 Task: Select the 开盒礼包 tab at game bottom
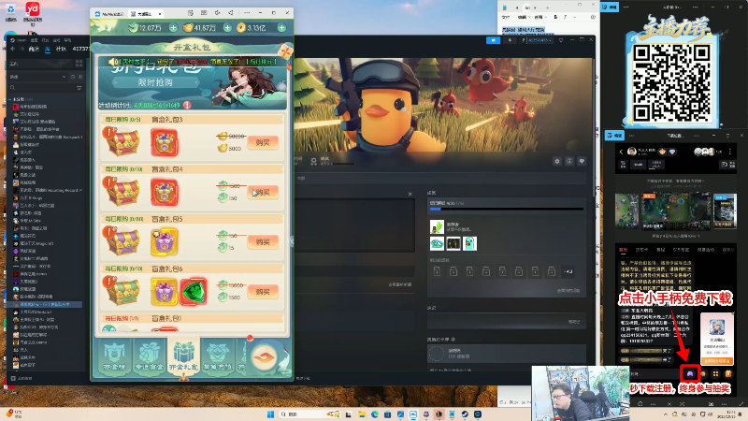click(183, 356)
